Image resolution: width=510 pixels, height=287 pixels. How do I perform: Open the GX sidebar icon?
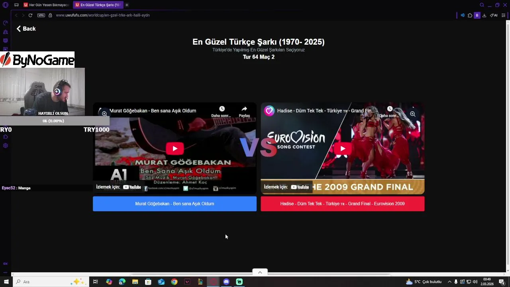[5, 263]
